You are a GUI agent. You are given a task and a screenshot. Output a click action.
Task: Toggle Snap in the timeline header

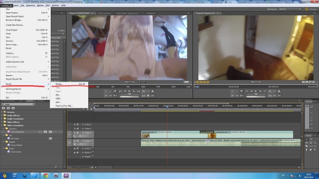tap(83, 109)
